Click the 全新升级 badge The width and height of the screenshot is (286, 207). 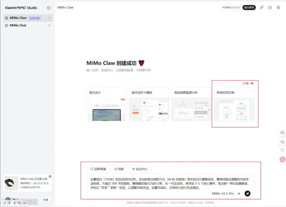click(x=34, y=18)
